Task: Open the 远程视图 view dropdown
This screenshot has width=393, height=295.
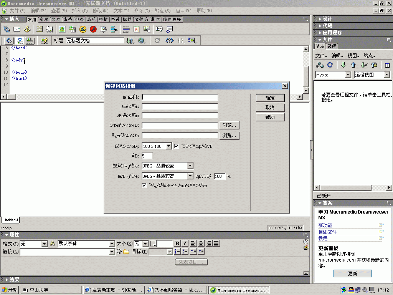Action: pyautogui.click(x=387, y=75)
